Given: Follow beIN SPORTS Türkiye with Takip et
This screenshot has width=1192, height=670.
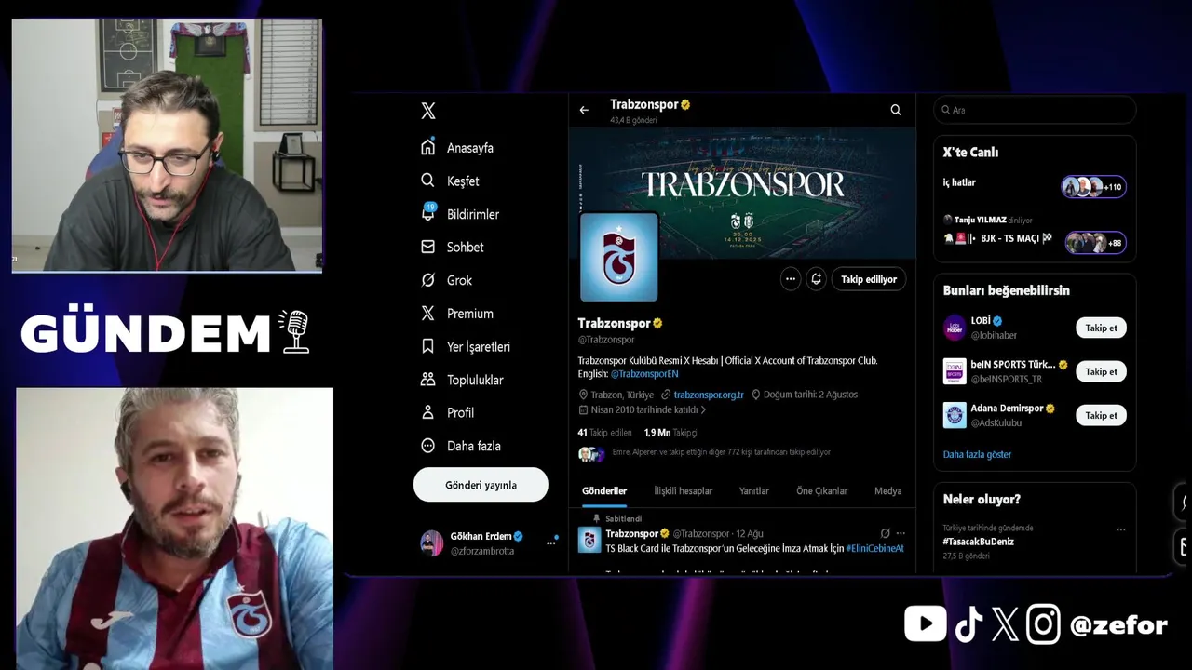Looking at the screenshot, I should pos(1101,371).
